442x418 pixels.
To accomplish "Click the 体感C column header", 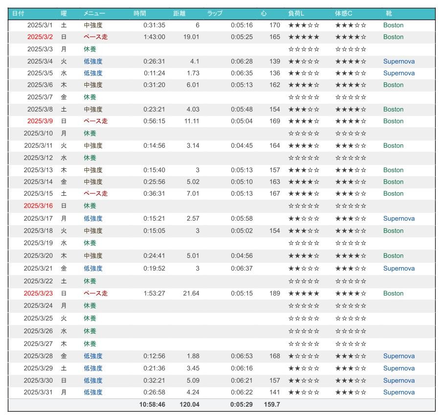I will pos(344,13).
